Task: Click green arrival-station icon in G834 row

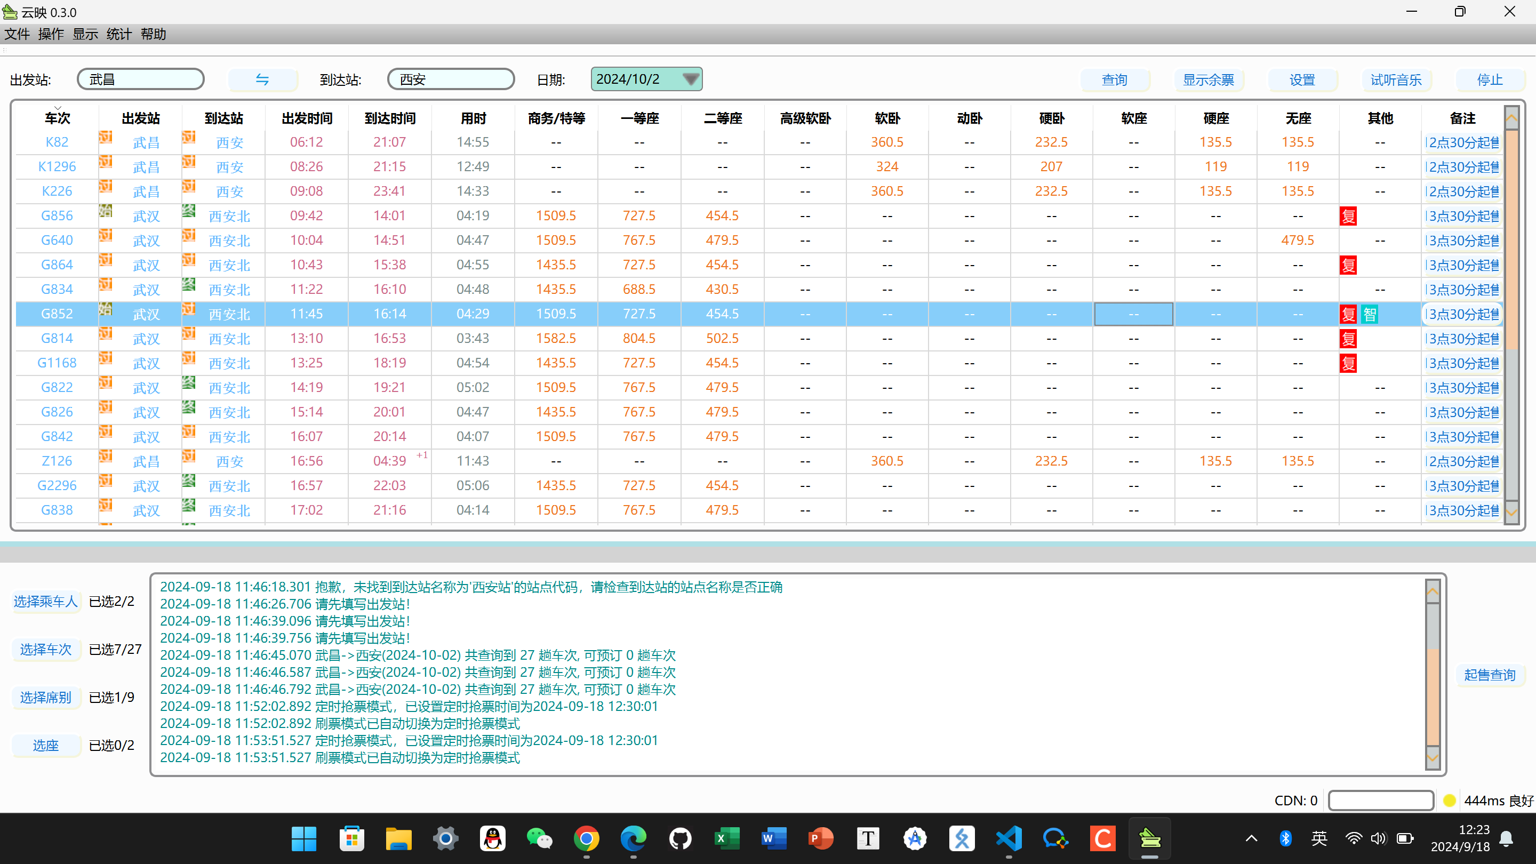Action: coord(189,284)
